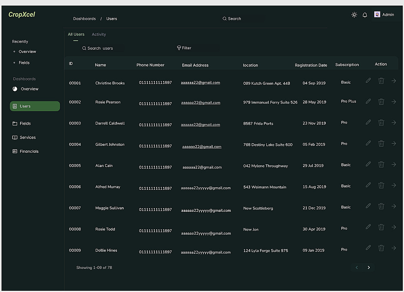The height and width of the screenshot is (292, 404).
Task: Open Gilbert Johnston details arrow
Action: click(394, 143)
